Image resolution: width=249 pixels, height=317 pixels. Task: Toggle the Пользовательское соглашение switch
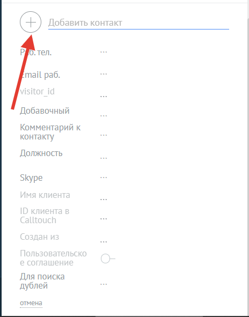point(108,259)
